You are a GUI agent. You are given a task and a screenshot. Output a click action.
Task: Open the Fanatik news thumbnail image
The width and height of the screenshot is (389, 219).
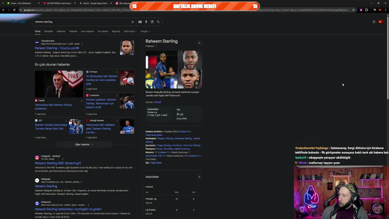coord(59,84)
